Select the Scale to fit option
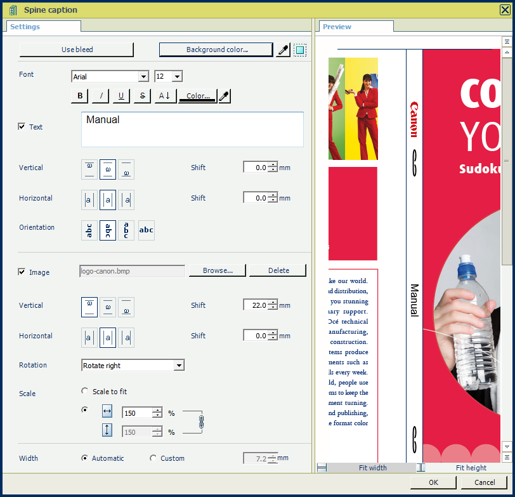This screenshot has height=497, width=515. click(85, 392)
